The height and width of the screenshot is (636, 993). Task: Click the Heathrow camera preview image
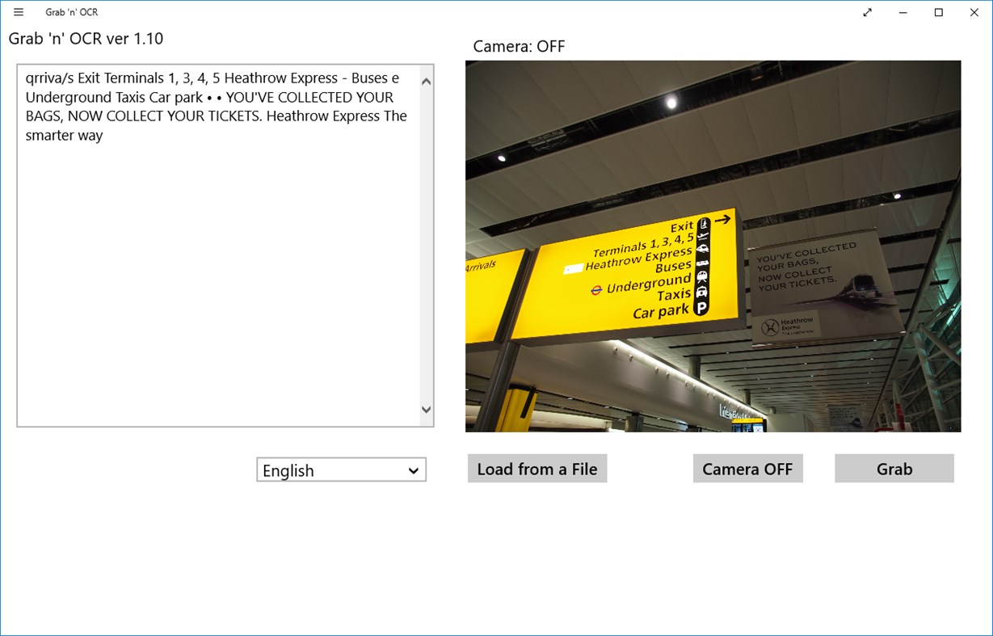pyautogui.click(x=713, y=245)
